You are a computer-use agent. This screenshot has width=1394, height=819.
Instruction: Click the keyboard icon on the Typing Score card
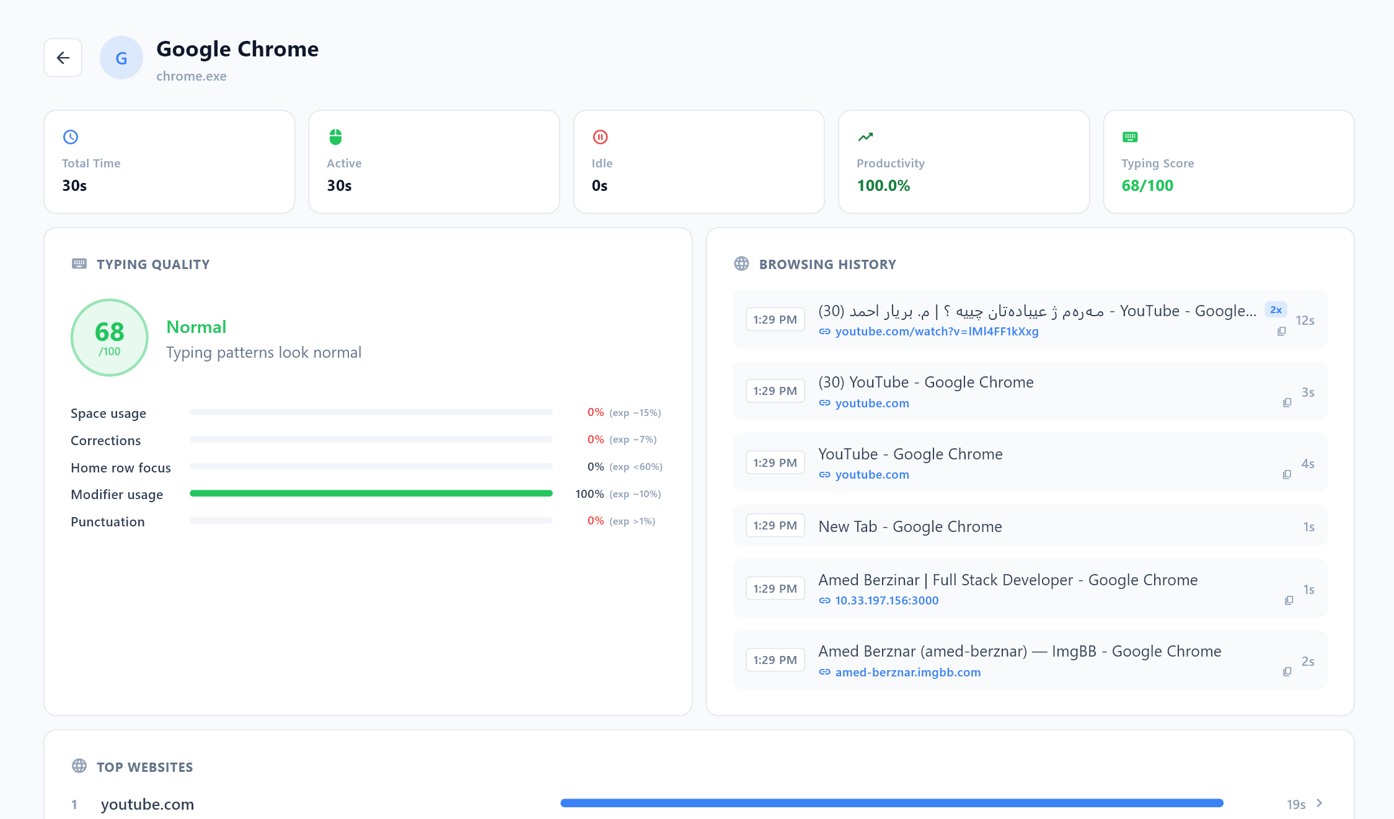[1129, 137]
